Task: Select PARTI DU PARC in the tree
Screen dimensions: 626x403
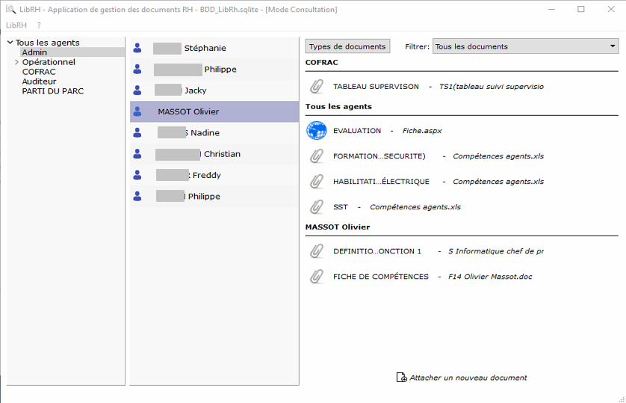Action: 52,91
